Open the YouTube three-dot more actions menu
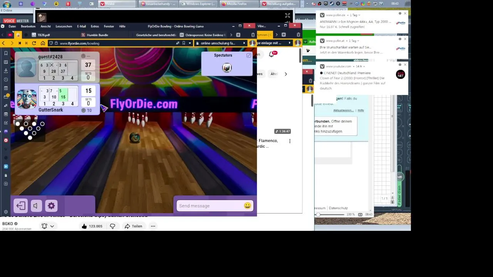 153,226
